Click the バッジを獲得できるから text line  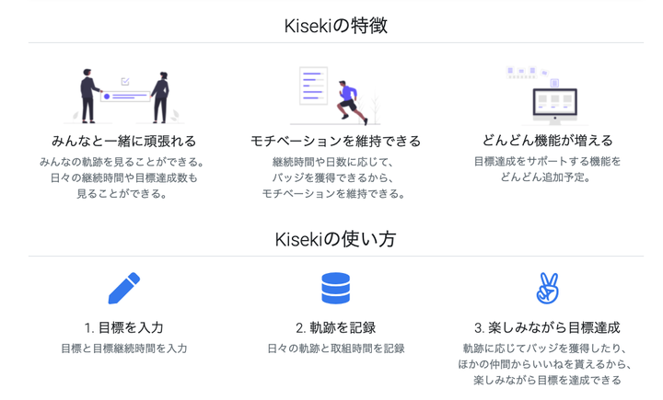pyautogui.click(x=335, y=177)
